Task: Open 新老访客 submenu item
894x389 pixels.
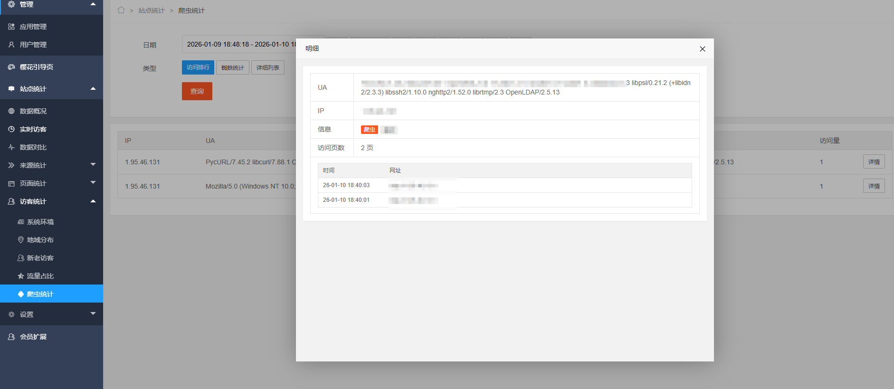Action: [x=51, y=258]
